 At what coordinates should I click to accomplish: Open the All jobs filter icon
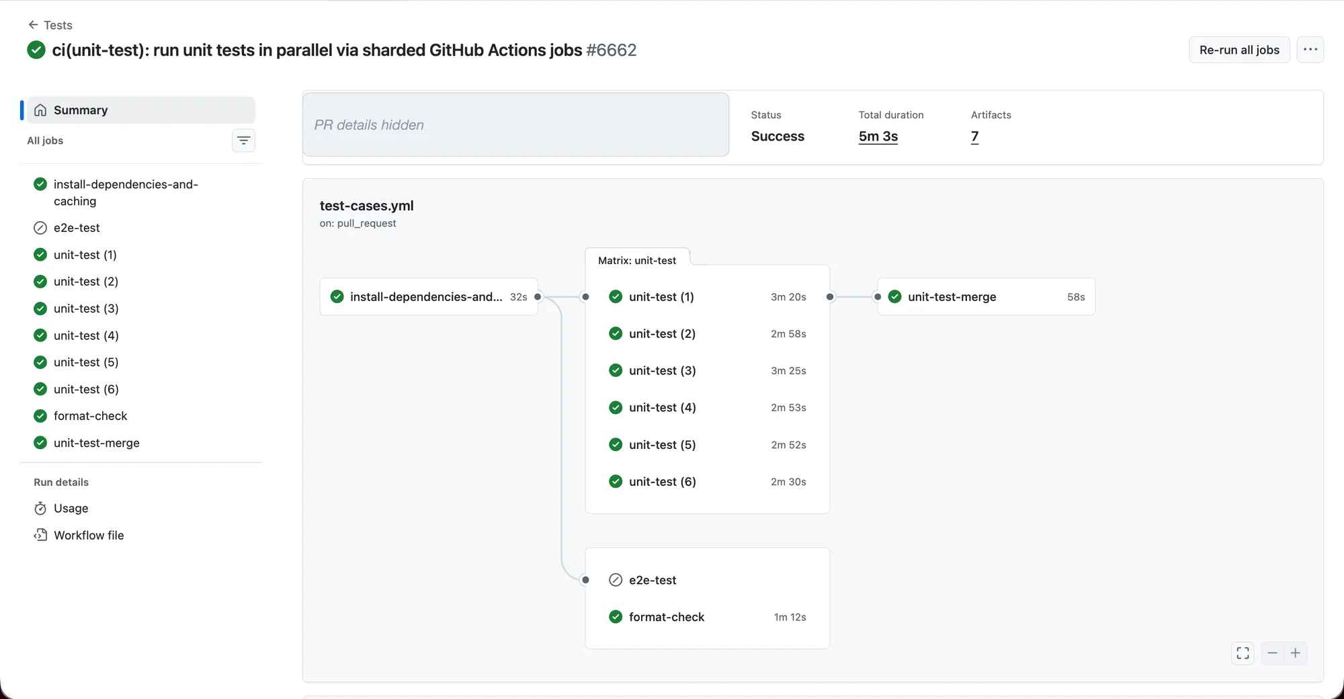pyautogui.click(x=243, y=140)
